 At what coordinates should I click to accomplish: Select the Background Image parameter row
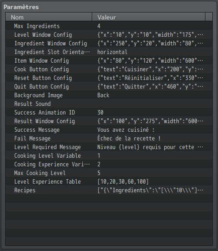coord(109,95)
